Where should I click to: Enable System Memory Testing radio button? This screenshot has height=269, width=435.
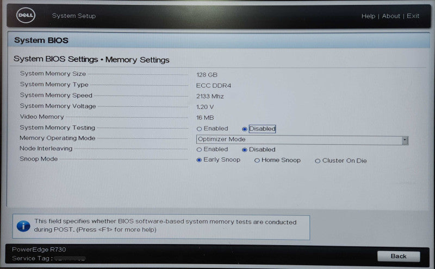pyautogui.click(x=199, y=129)
